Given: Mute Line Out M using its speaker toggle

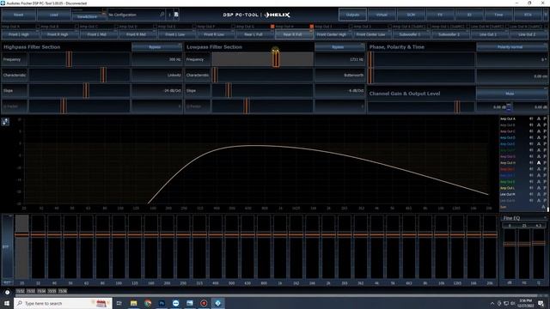Looking at the screenshot, I should pos(531,195).
